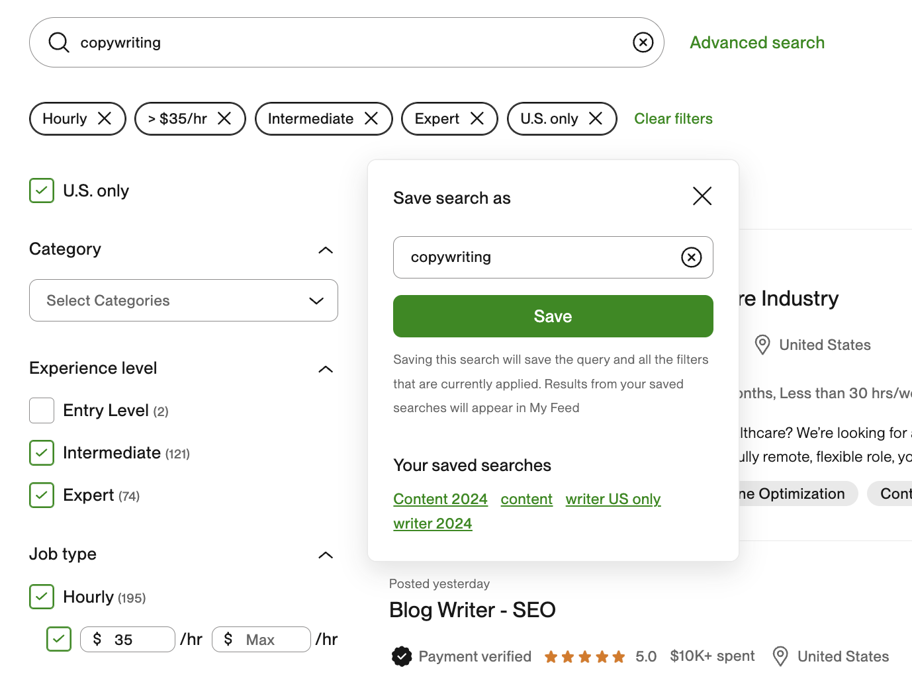Uncheck the Expert experience checkbox
This screenshot has height=684, width=912.
42,495
